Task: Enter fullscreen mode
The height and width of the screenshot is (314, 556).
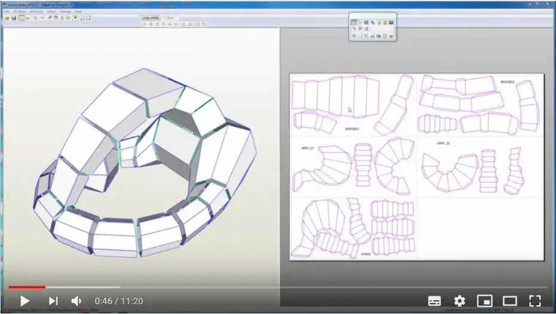Action: [534, 301]
